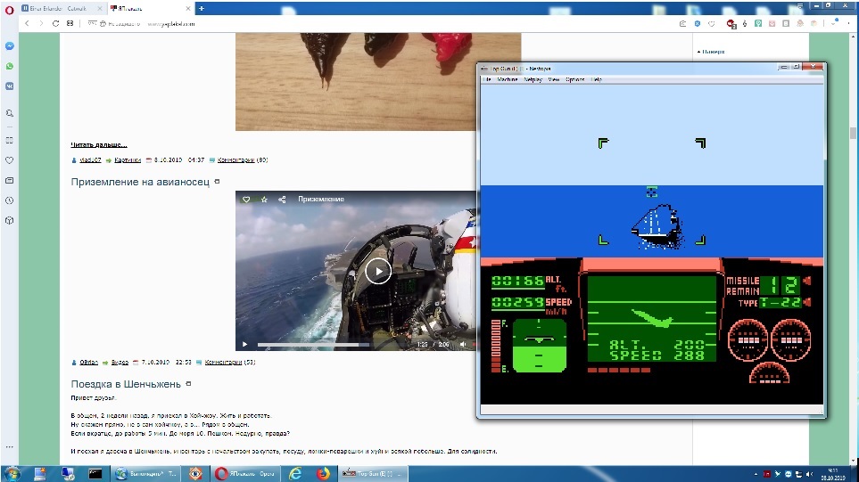Open 'Поездка в Шенчьжень' post title
This screenshot has height=482, width=859.
click(126, 384)
